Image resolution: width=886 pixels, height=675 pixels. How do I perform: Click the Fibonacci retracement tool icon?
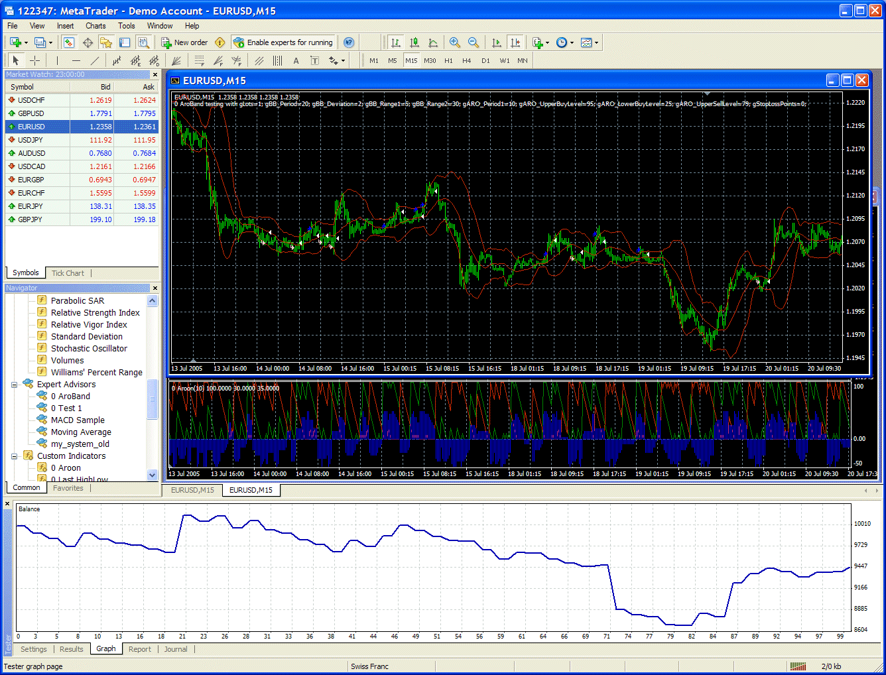[x=199, y=60]
